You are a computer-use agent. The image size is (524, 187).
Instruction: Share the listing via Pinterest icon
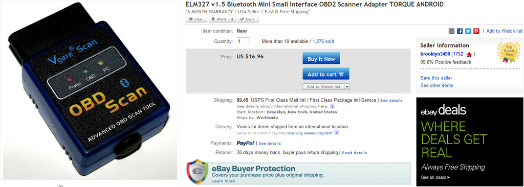476,31
